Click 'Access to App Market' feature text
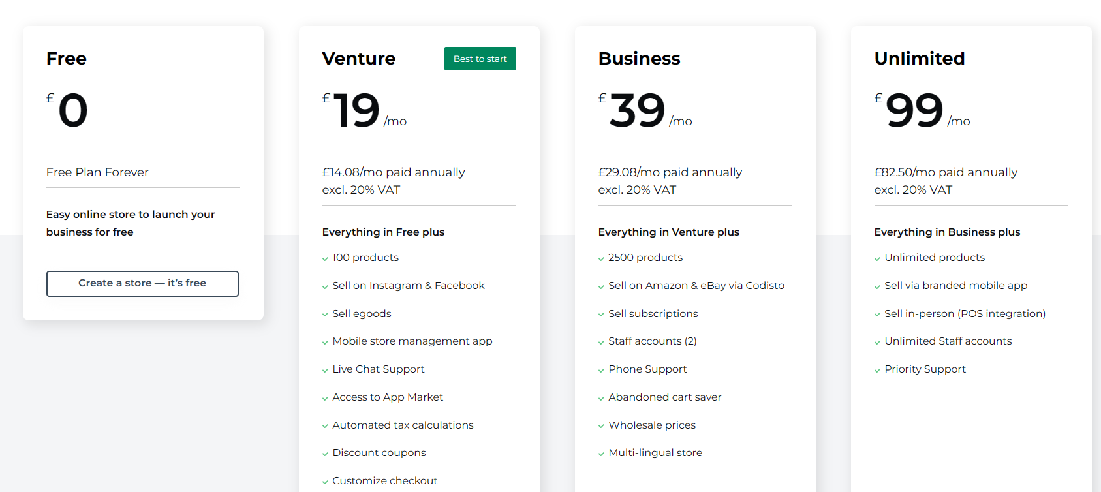Screen dimensions: 1101x492 [388, 397]
